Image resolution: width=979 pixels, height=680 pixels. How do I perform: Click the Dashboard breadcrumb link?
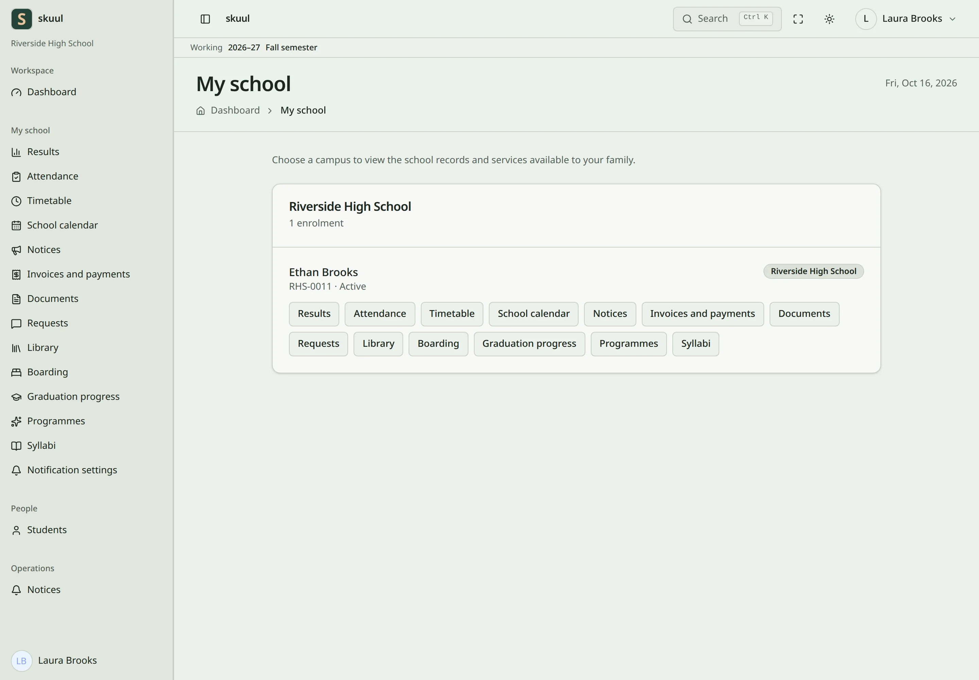tap(235, 111)
